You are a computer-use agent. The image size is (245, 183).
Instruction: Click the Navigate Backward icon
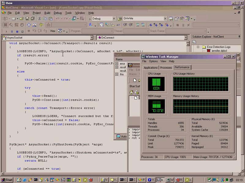click(74, 19)
